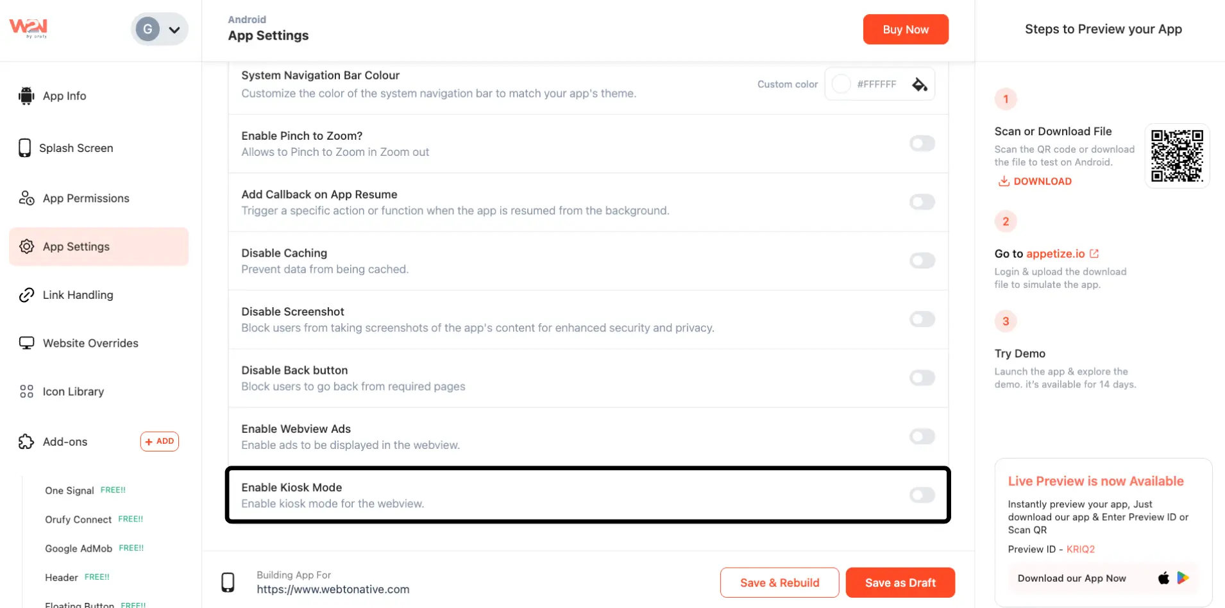Open the Link Handling section
Screen dimensions: 1225x608
point(78,295)
